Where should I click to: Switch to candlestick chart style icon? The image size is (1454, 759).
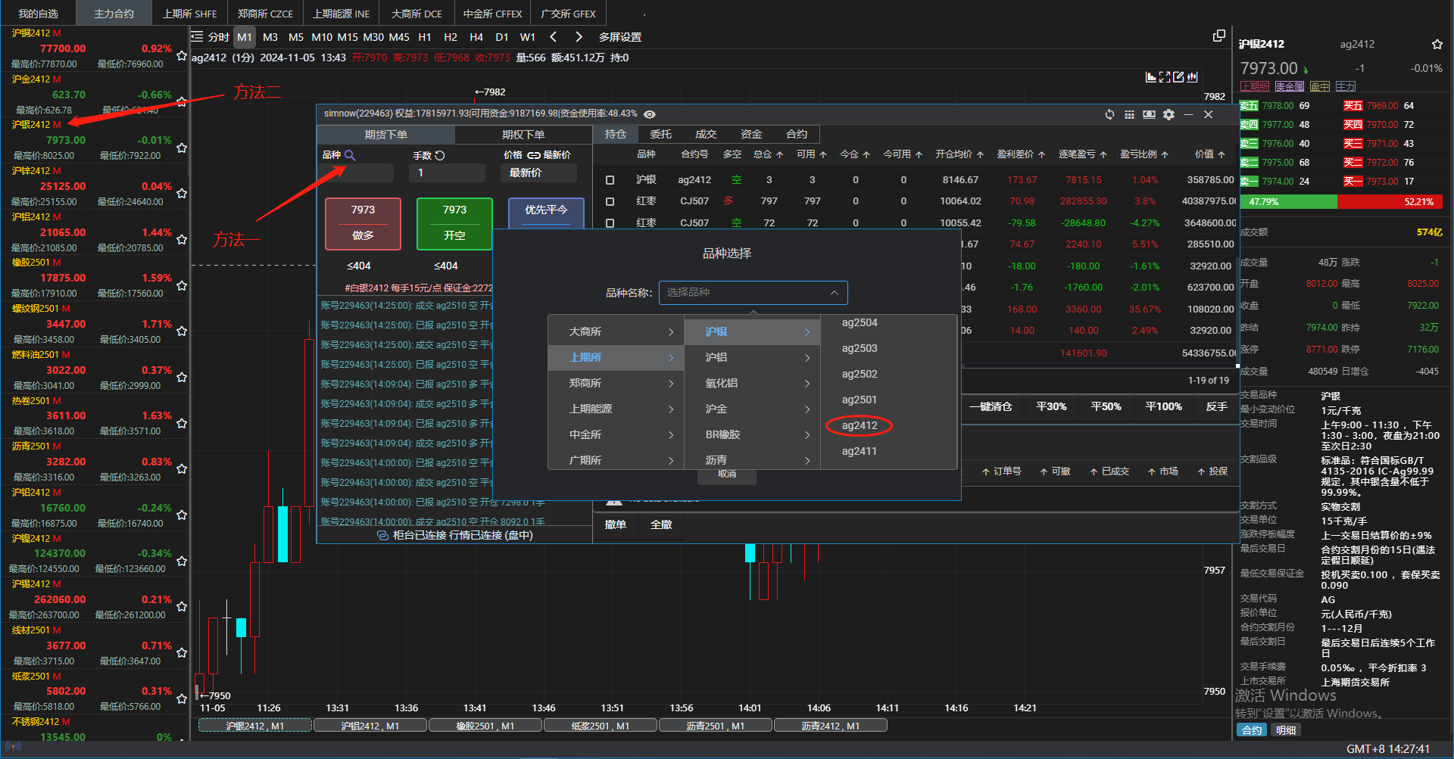pyautogui.click(x=1193, y=76)
